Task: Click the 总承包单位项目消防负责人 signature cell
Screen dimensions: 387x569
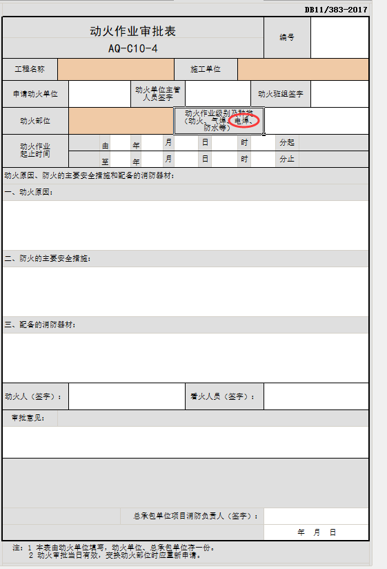Action: click(317, 516)
